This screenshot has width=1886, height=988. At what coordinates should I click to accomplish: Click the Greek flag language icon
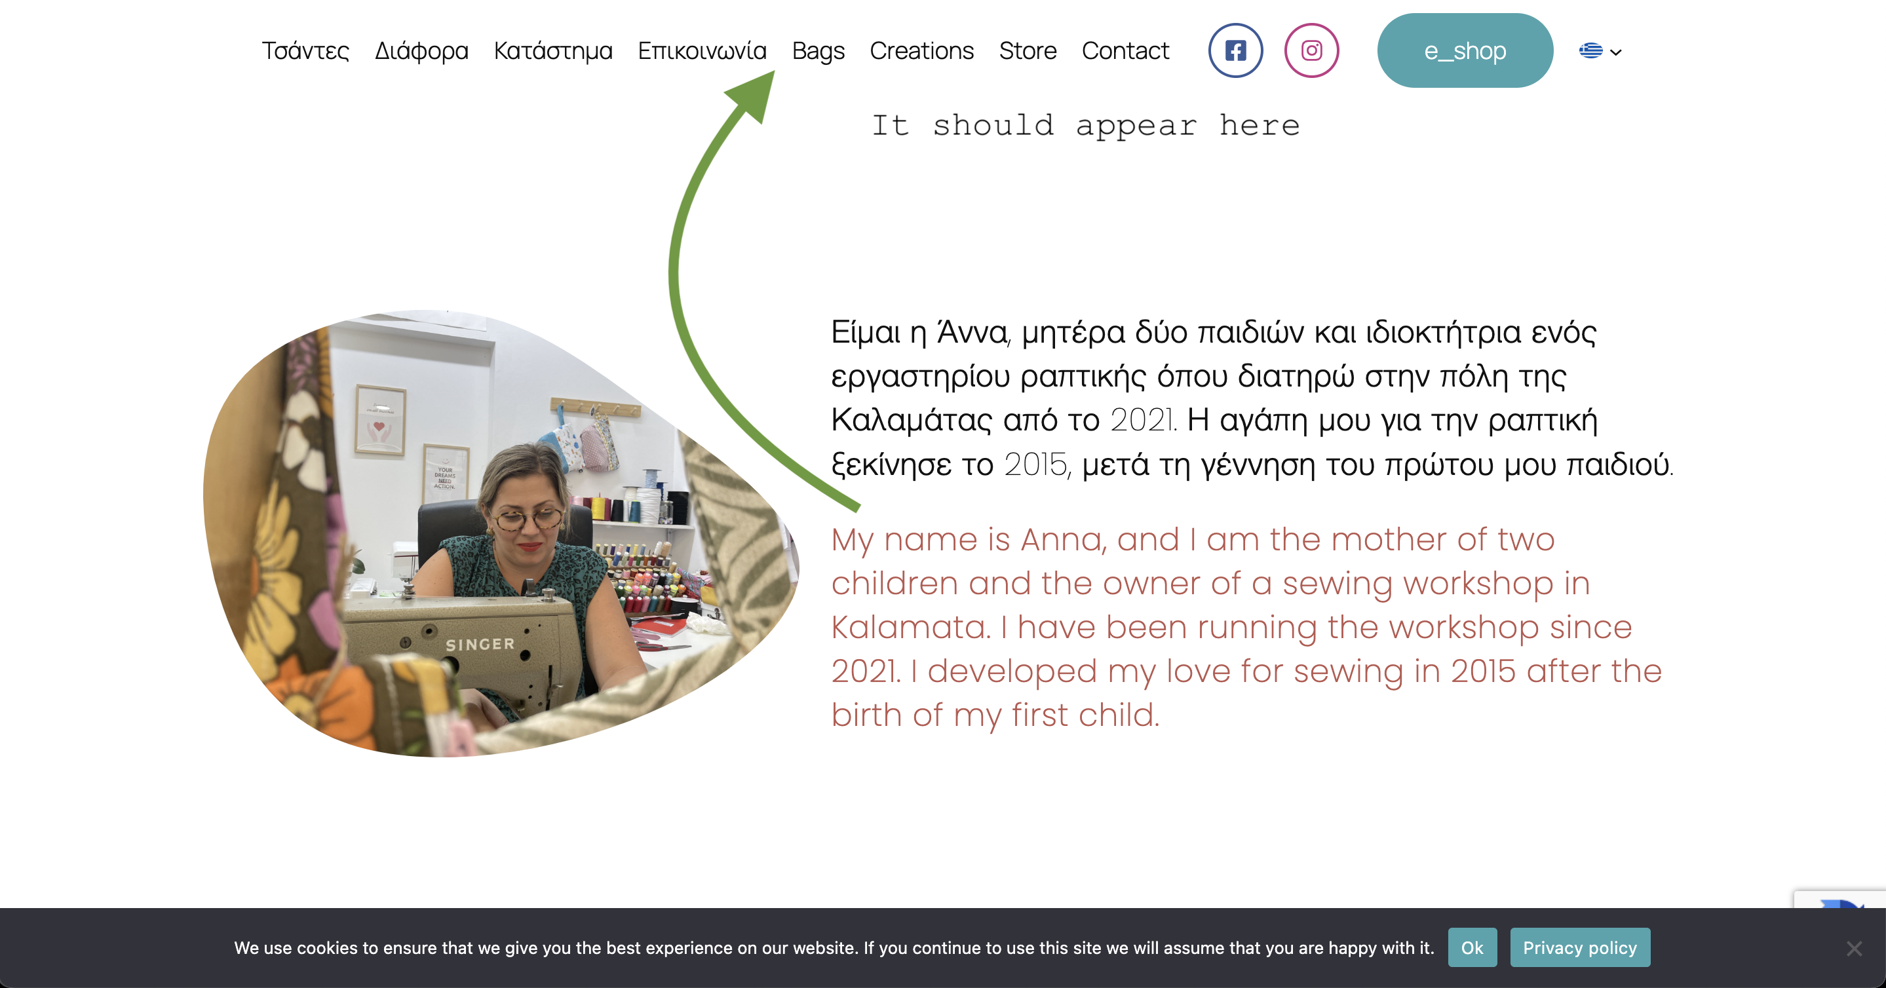[x=1590, y=50]
